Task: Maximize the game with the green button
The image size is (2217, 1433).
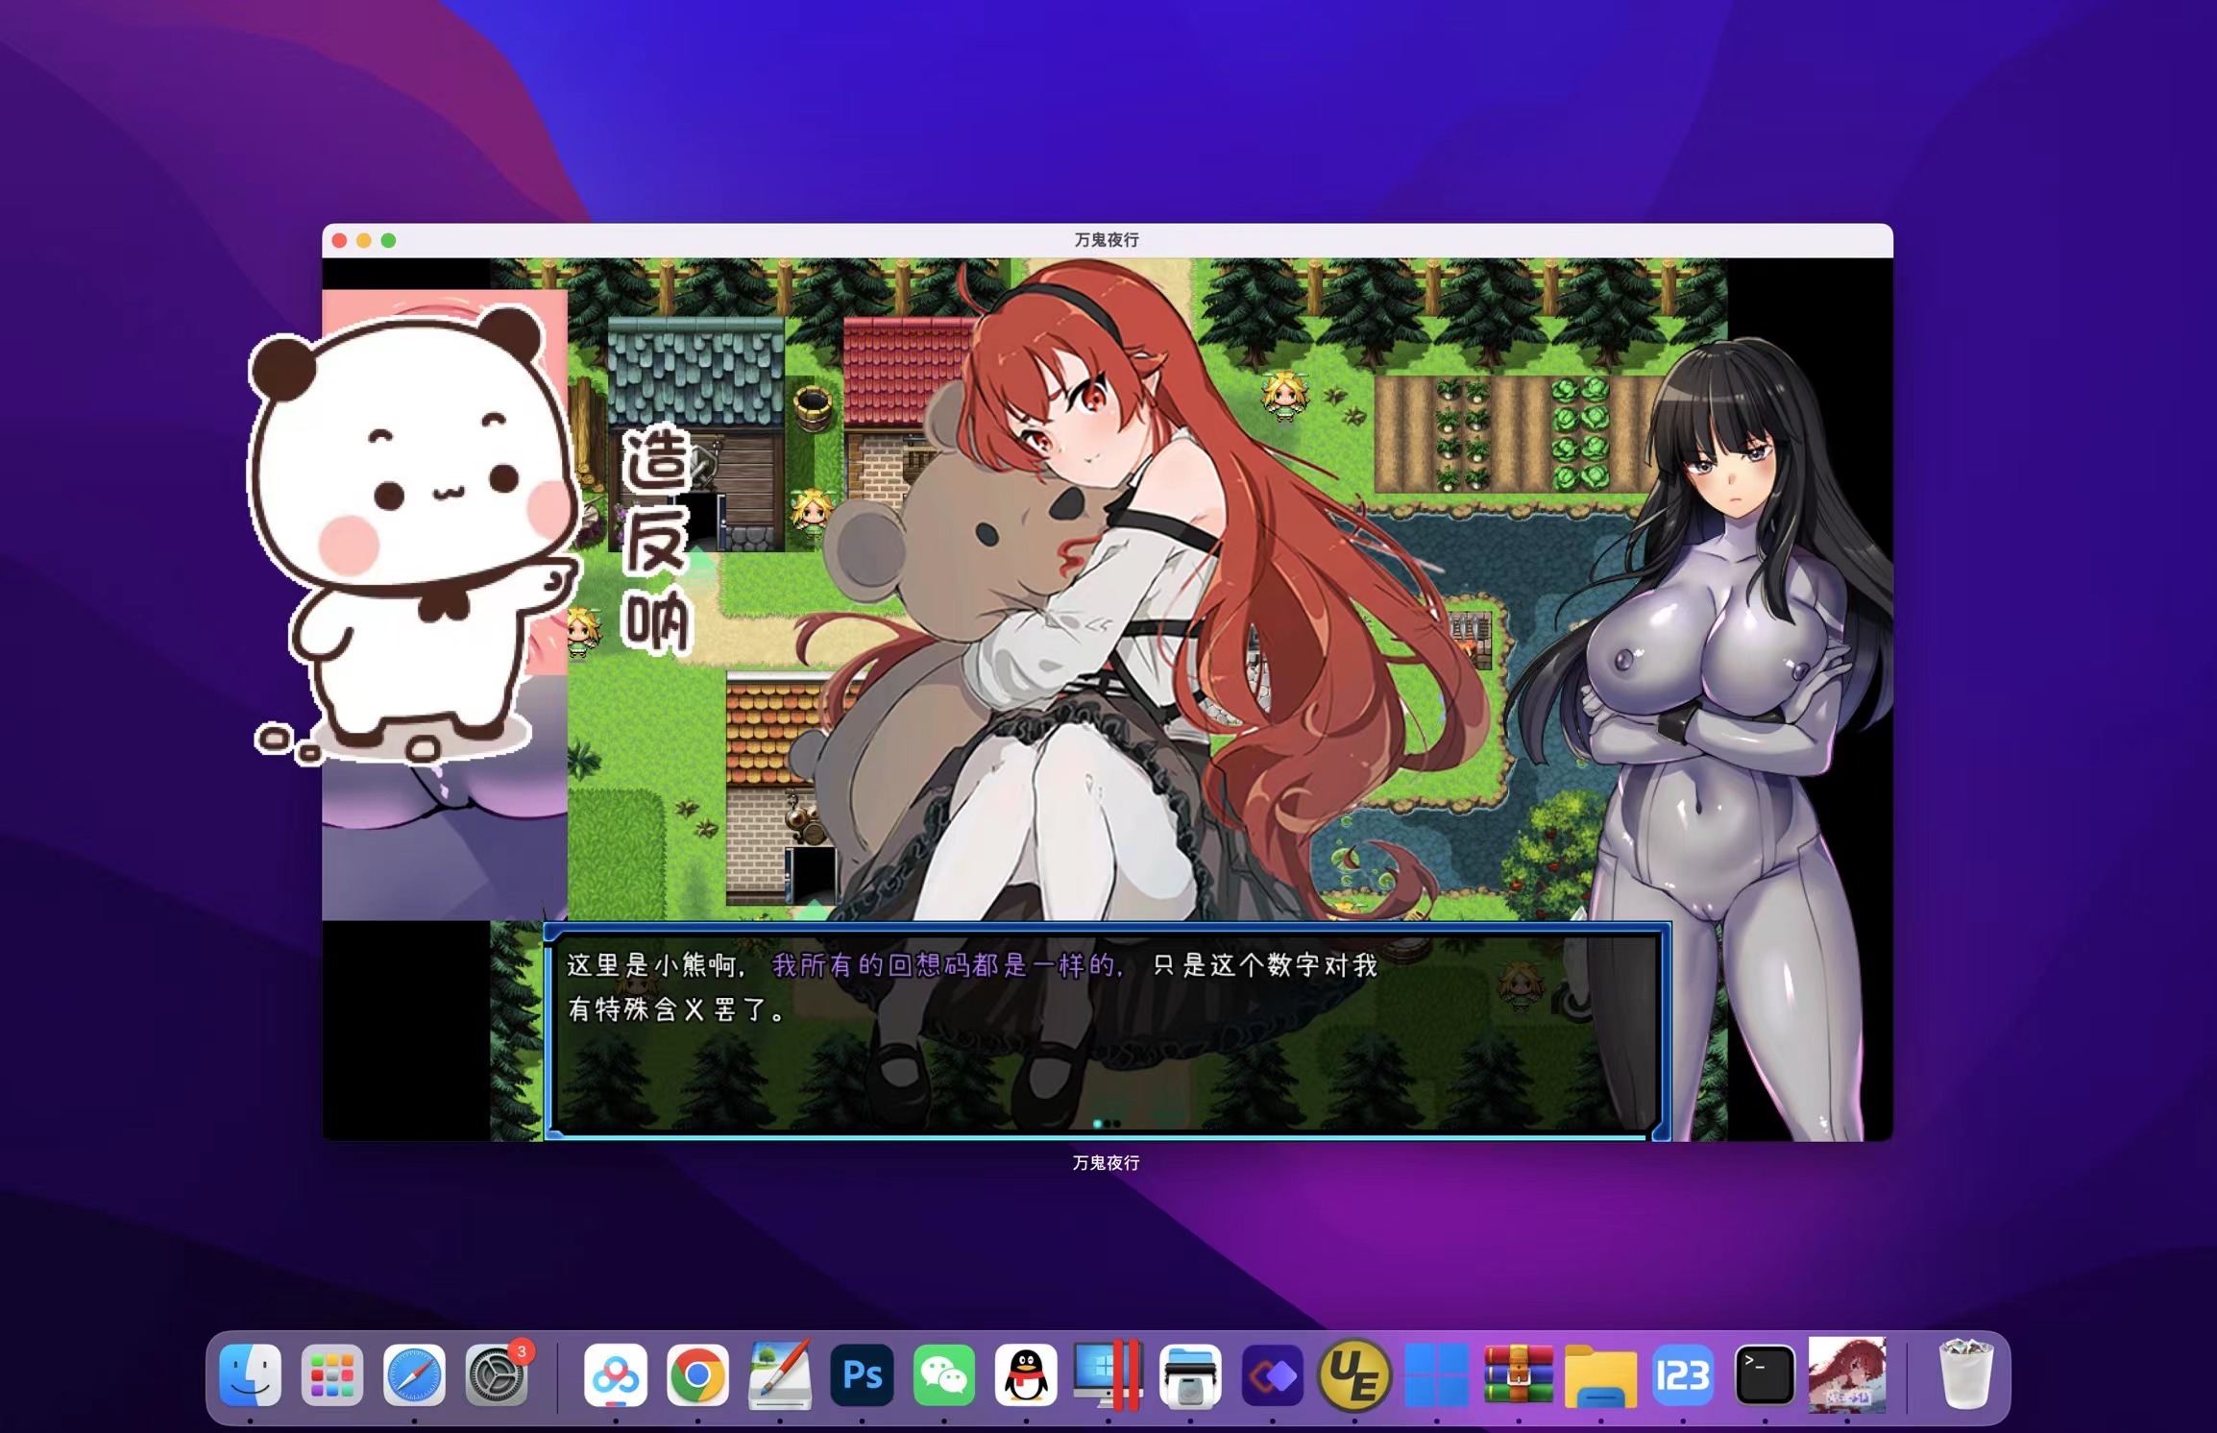Action: 388,240
